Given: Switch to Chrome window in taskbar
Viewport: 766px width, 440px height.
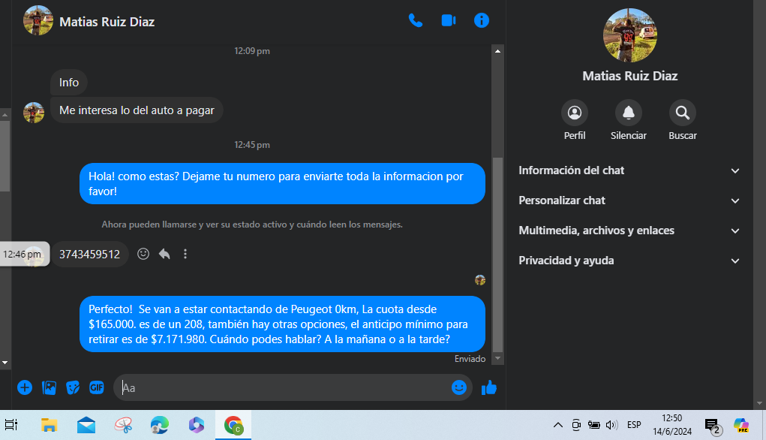Looking at the screenshot, I should (x=233, y=425).
